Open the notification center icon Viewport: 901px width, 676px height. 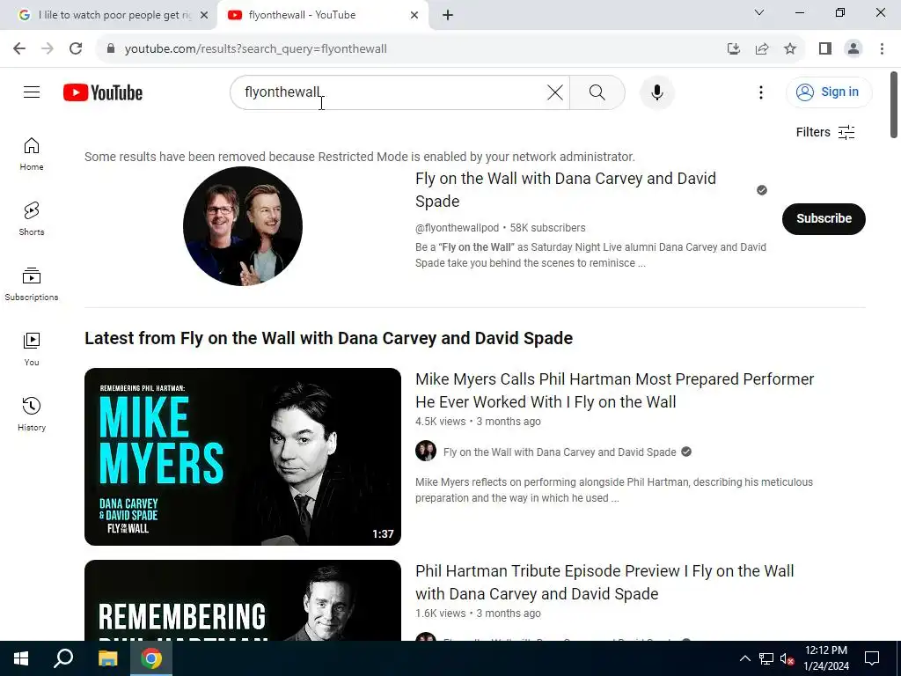coord(872,658)
